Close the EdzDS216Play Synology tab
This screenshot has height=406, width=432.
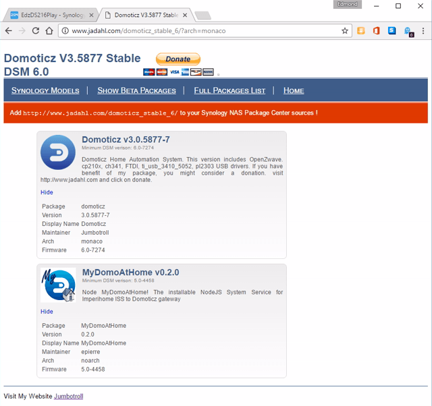coord(92,15)
